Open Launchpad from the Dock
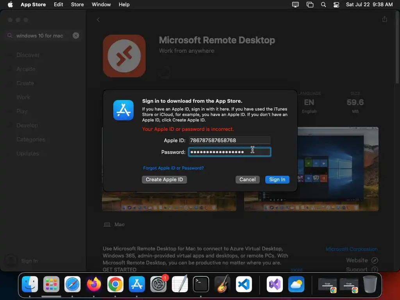Screen dimensions: 400x300 pyautogui.click(x=51, y=284)
